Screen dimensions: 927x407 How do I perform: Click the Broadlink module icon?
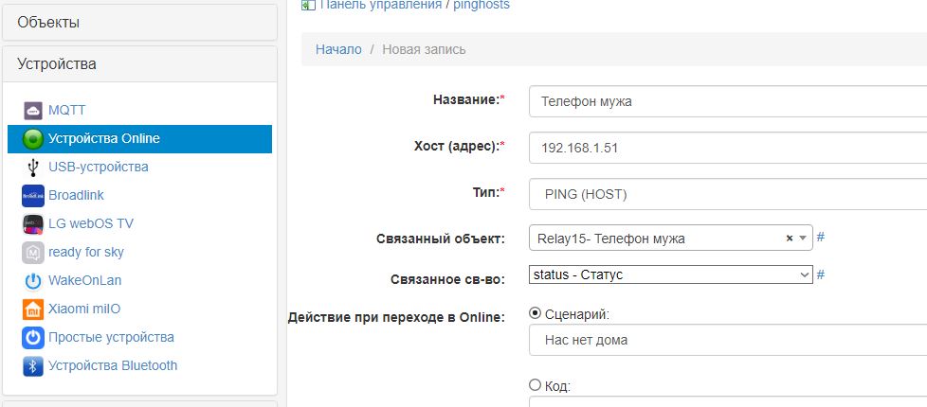click(x=33, y=196)
